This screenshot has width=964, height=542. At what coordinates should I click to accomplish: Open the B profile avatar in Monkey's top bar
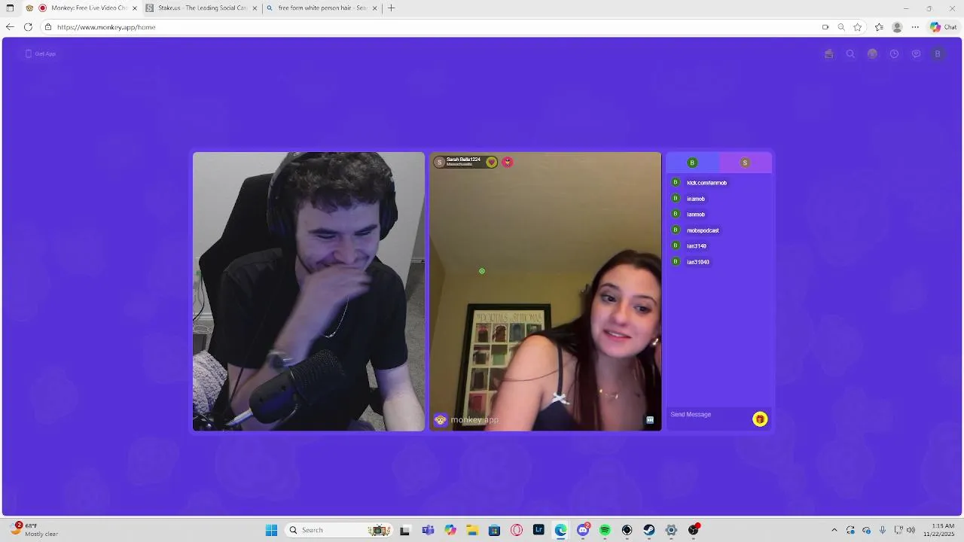(938, 54)
